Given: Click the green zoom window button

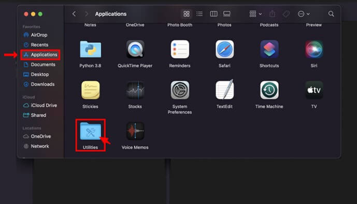Looking at the screenshot, I should coord(40,14).
